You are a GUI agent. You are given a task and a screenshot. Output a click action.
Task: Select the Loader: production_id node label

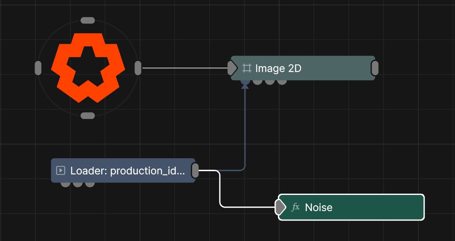tap(128, 171)
